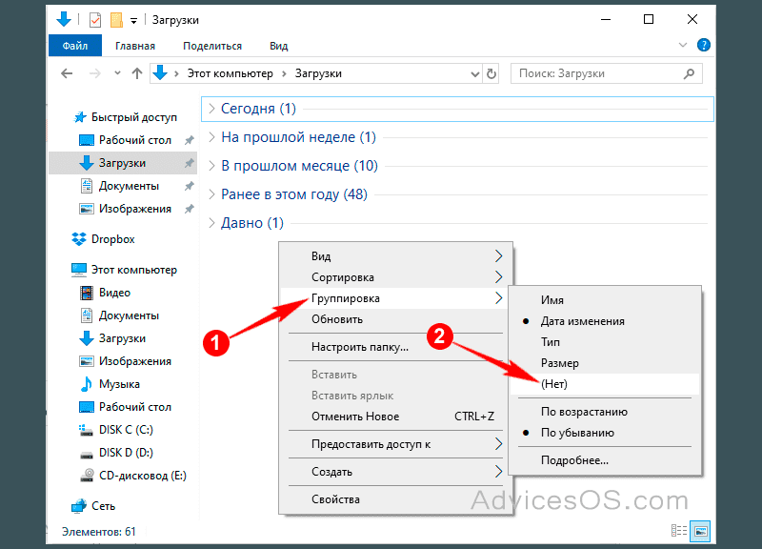The height and width of the screenshot is (549, 762).
Task: Open the Файл tab
Action: click(75, 46)
